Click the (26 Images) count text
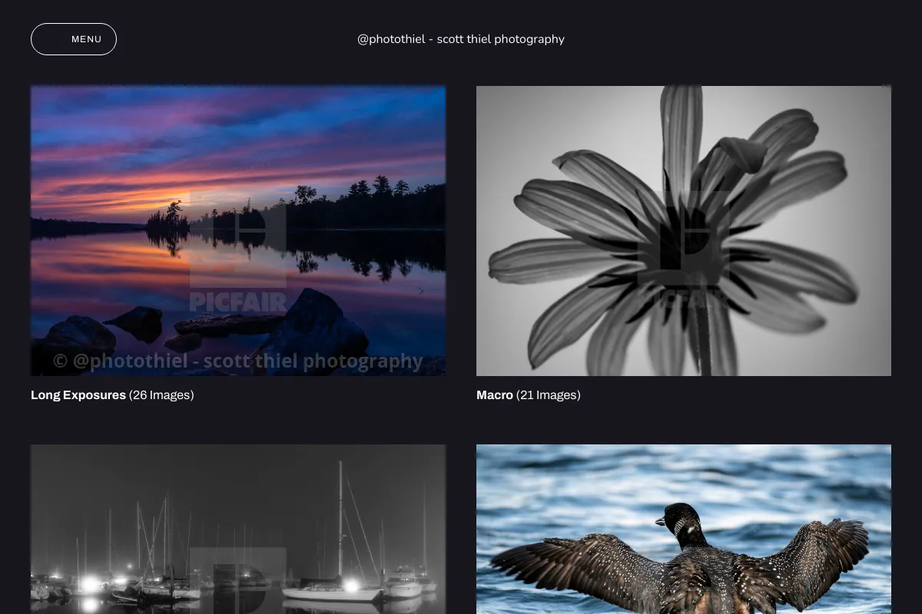Screen dimensions: 922x614 pyautogui.click(x=161, y=395)
